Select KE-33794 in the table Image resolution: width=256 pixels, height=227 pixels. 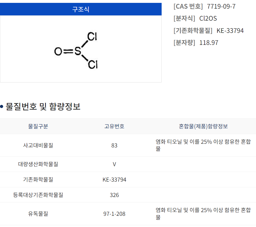(x=114, y=180)
